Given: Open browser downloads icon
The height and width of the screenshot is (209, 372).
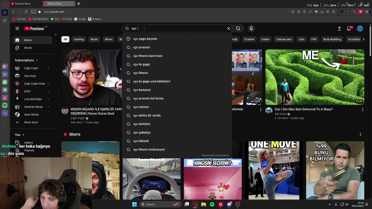Looking at the screenshot, I should coord(322,12).
